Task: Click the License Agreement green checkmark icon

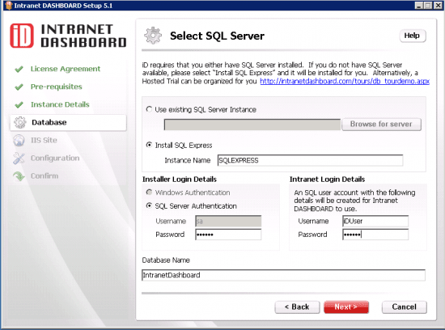Action: (x=19, y=69)
